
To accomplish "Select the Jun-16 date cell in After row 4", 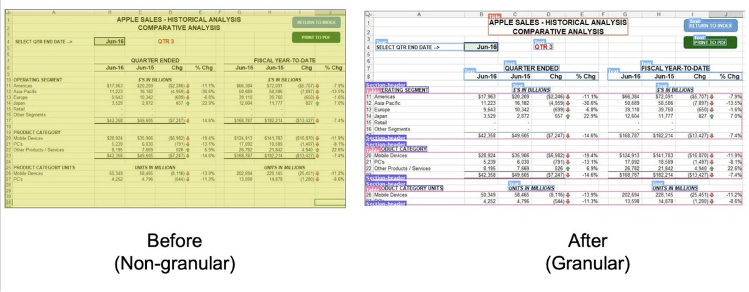I will tap(481, 47).
